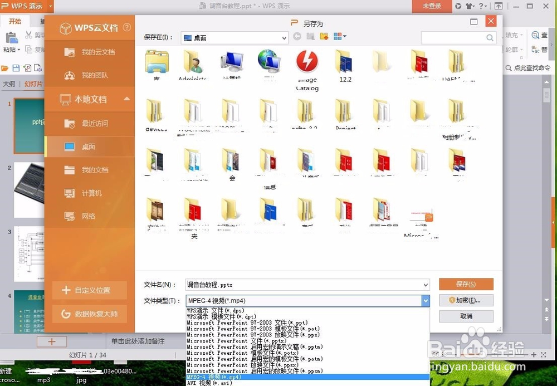This screenshot has height=386, width=557.
Task: Switch to 幻灯片 pane tab
Action: click(33, 84)
